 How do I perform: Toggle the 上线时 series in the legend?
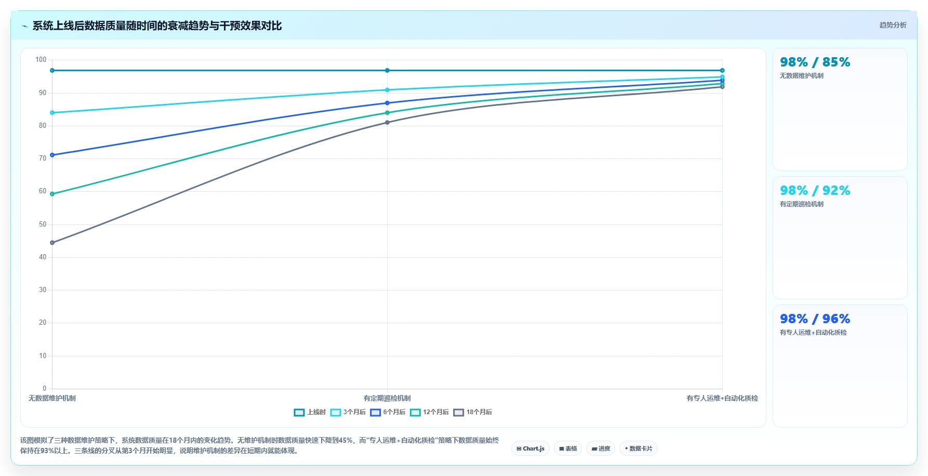[x=310, y=412]
